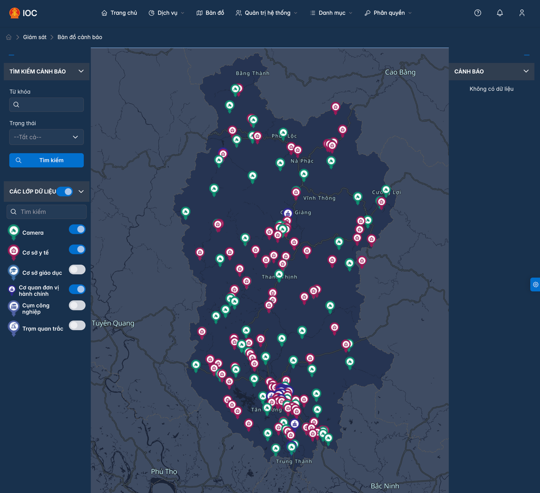Select administrative marker at Chợ Giàng
Screen dimensions: 540x493
[x=288, y=214]
